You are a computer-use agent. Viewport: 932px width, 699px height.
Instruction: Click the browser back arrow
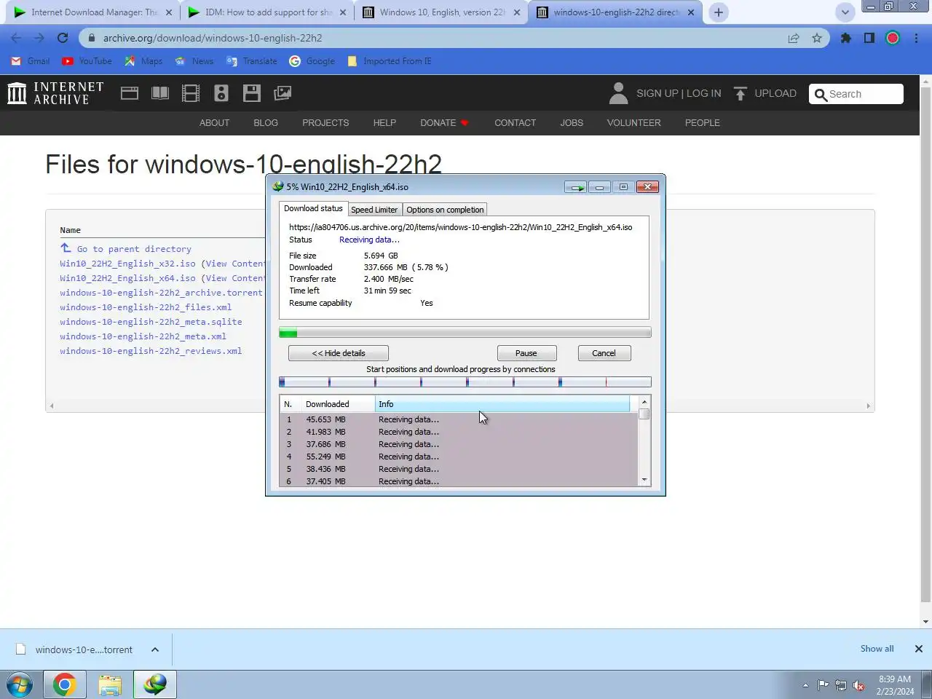(16, 38)
